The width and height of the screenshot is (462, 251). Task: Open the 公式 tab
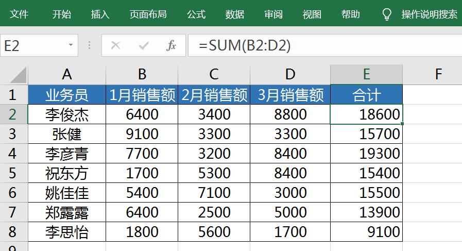point(196,14)
